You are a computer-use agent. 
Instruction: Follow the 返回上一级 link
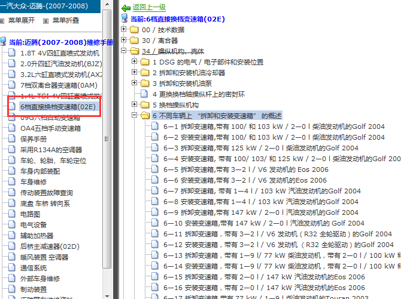pos(149,7)
